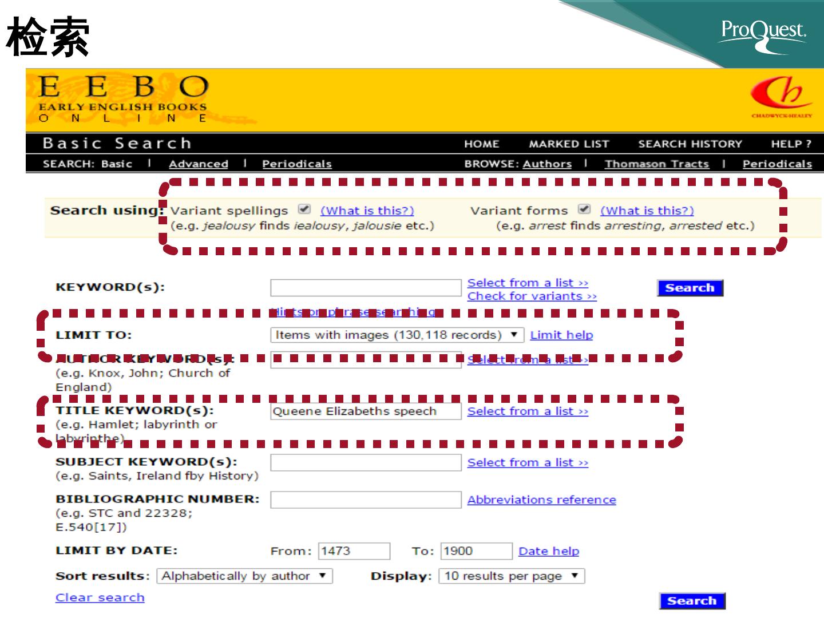Focus the KEYWORD(s) input field
Viewport: 824px width, 618px height.
click(x=366, y=288)
